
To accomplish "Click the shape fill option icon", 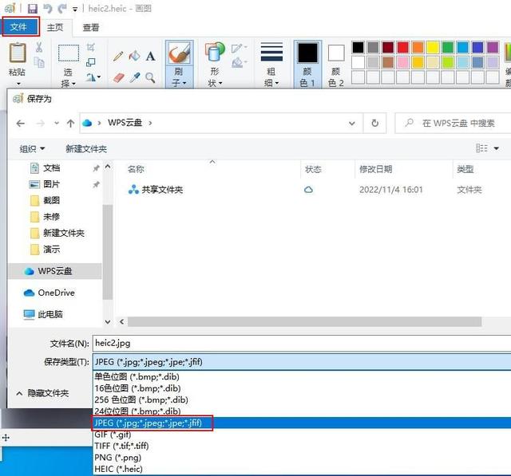I will click(240, 62).
